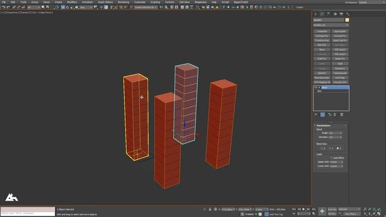
Task: Play animation with the play button
Action: pos(304,209)
